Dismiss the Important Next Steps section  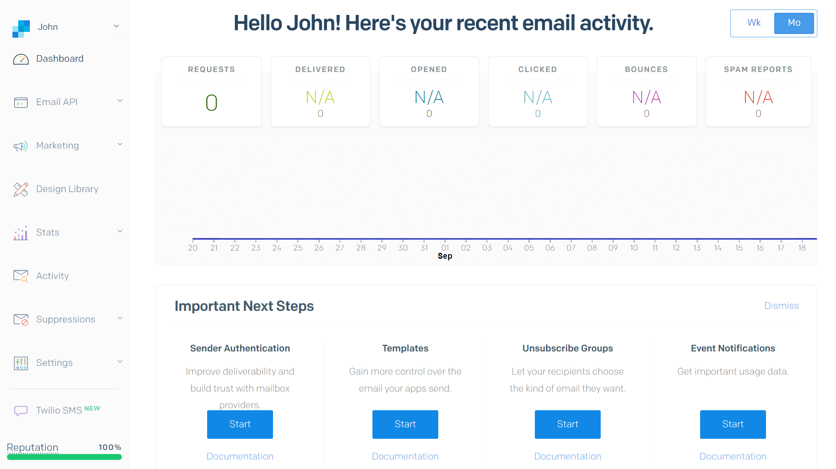(x=783, y=305)
